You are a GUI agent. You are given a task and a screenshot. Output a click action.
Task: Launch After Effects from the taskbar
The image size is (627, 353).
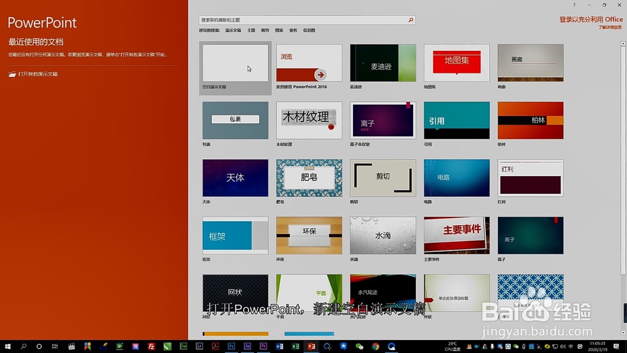pyautogui.click(x=247, y=347)
